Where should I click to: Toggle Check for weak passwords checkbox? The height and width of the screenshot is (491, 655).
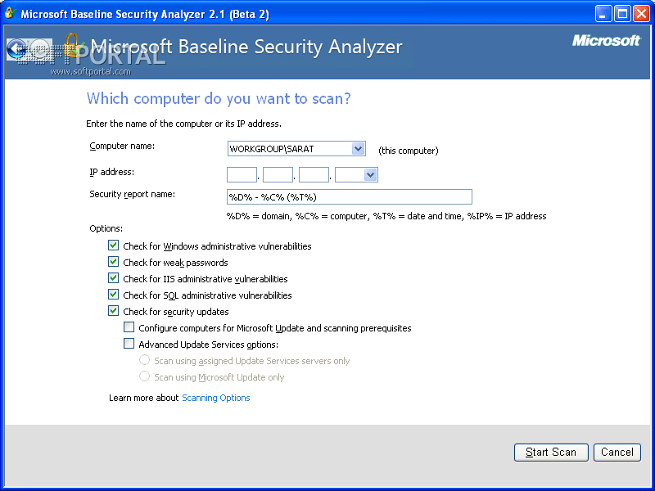pos(113,262)
